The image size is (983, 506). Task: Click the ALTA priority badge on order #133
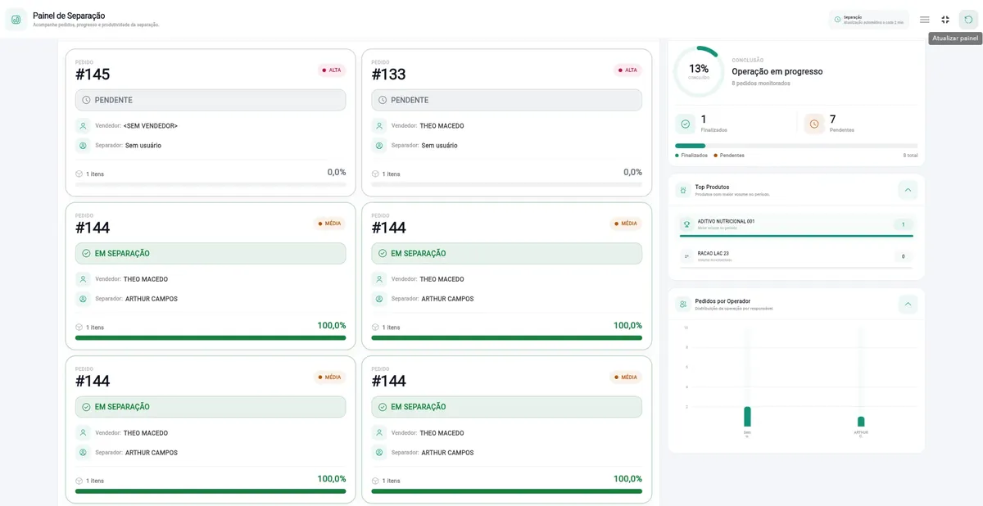(628, 70)
